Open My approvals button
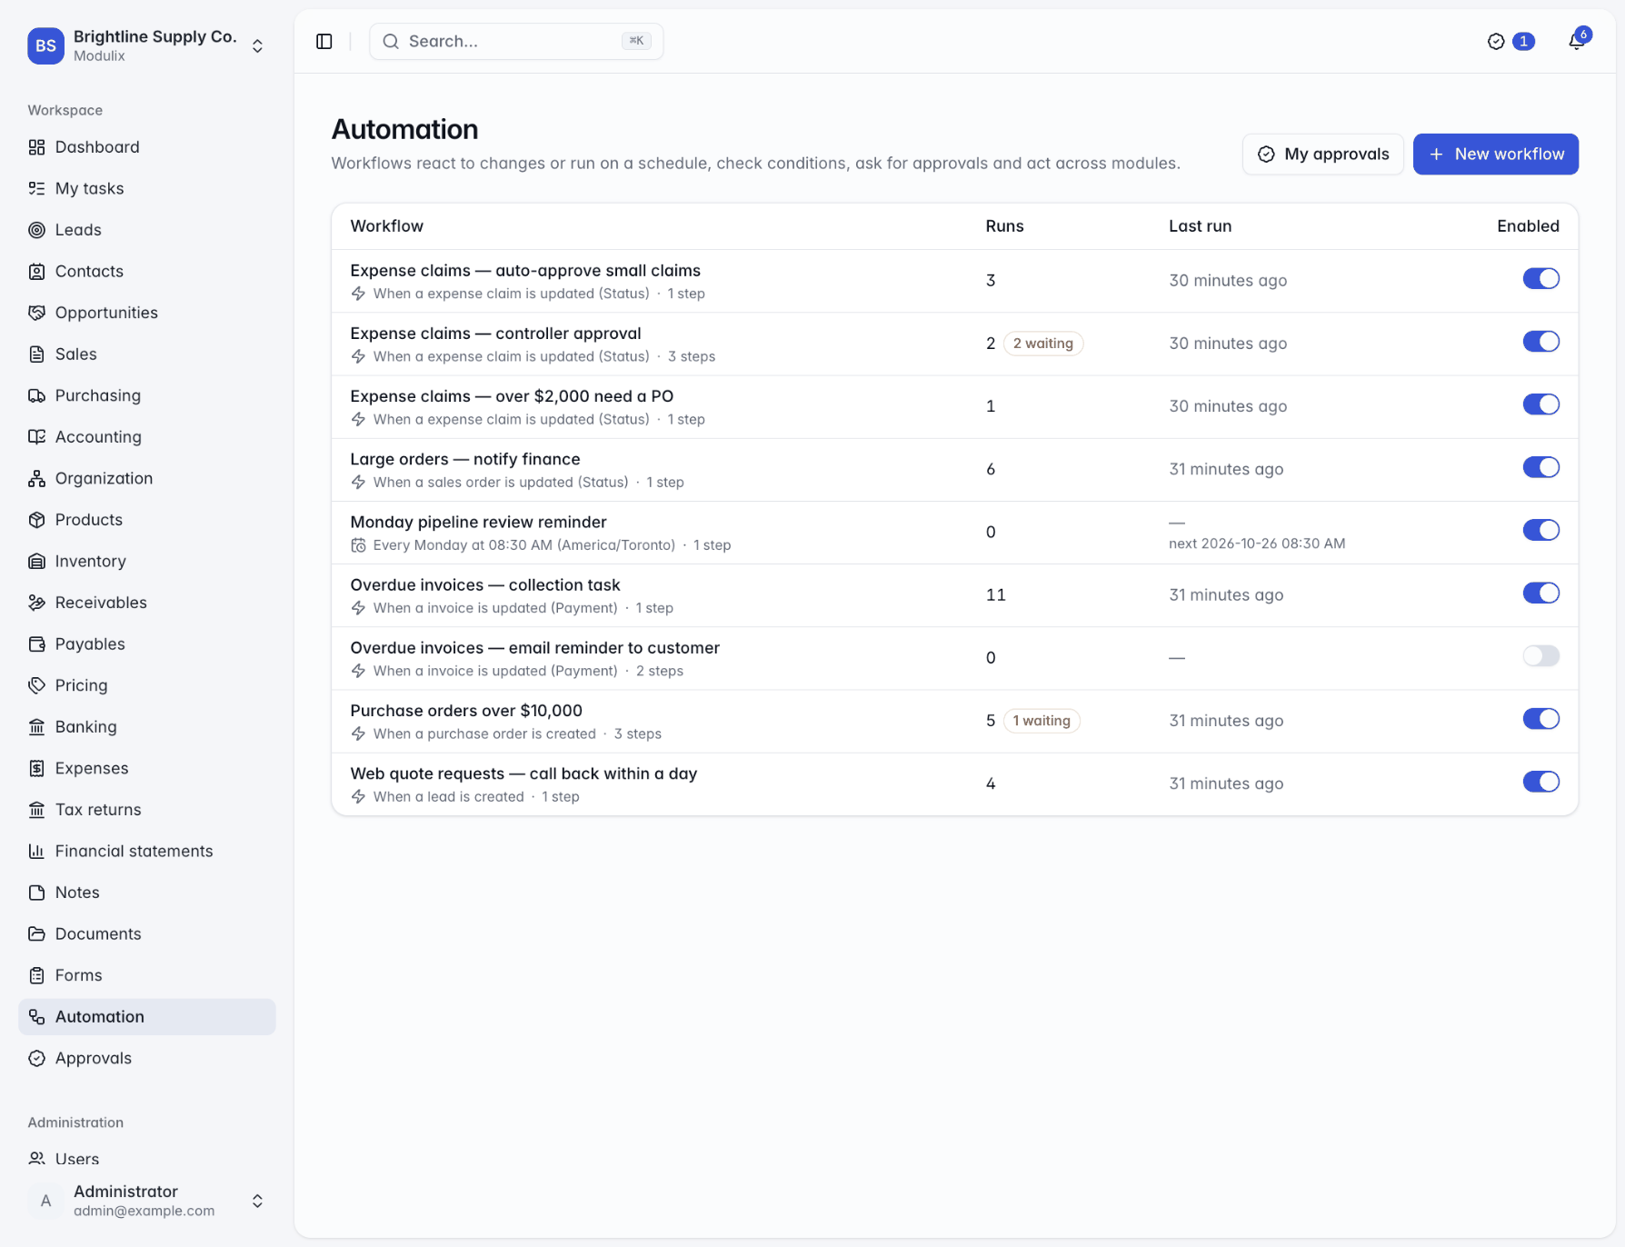 (1322, 154)
